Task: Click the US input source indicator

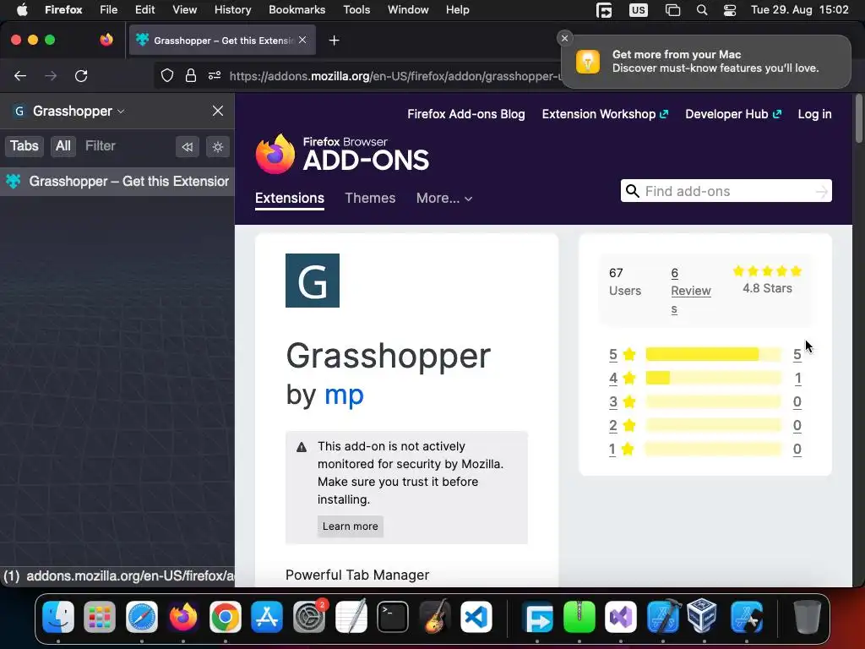Action: (639, 10)
